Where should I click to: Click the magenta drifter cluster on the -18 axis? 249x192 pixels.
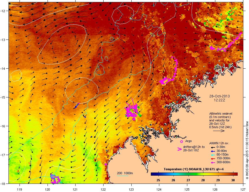[55, 179]
